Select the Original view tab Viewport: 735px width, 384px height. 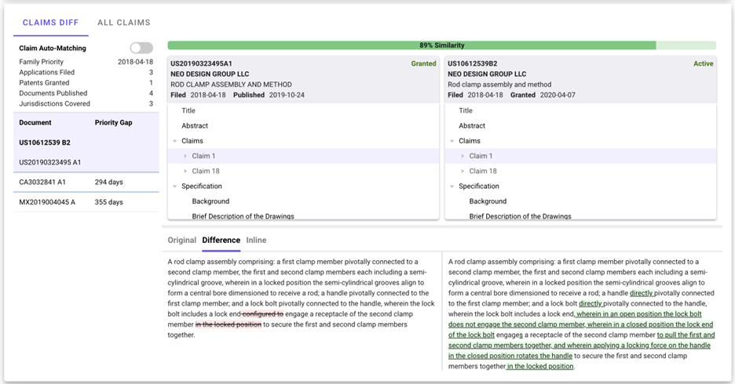(182, 240)
